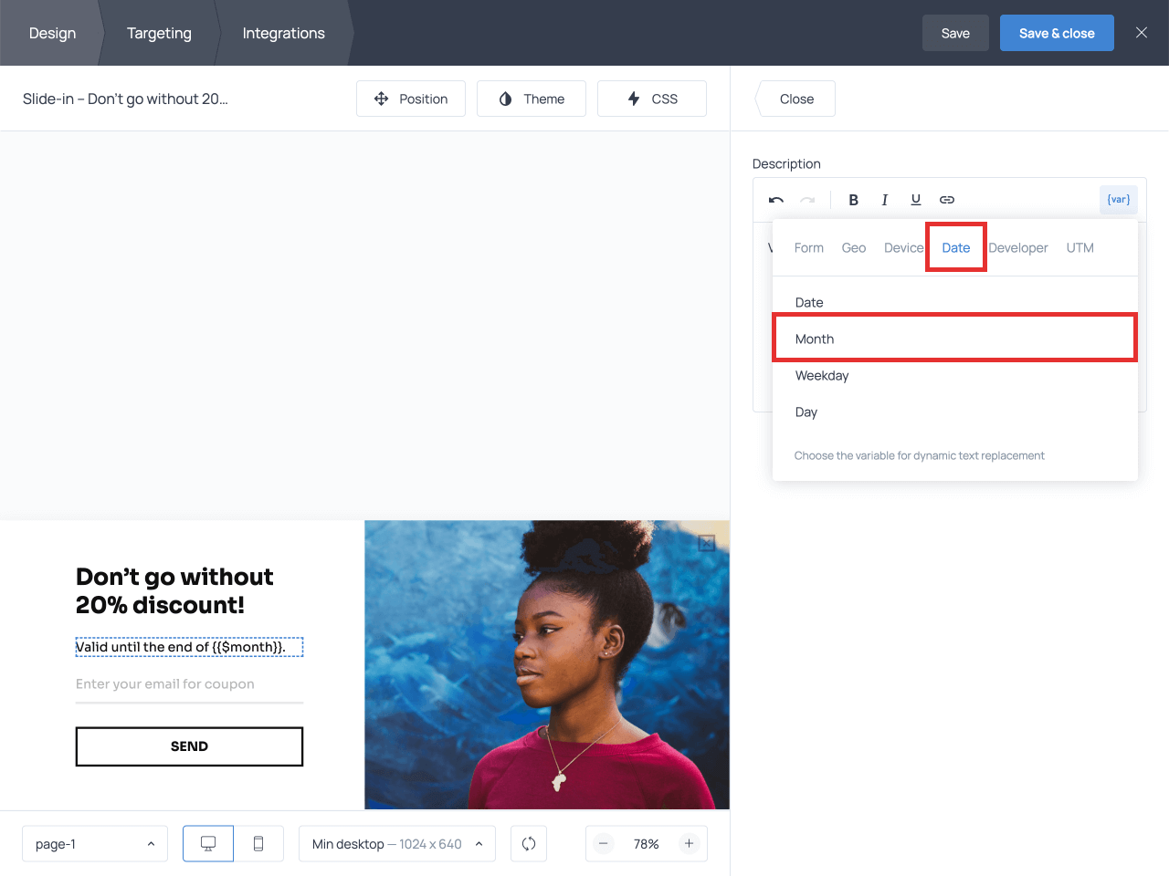Zoom out with the minus button
Image resolution: width=1169 pixels, height=876 pixels.
pyautogui.click(x=604, y=844)
